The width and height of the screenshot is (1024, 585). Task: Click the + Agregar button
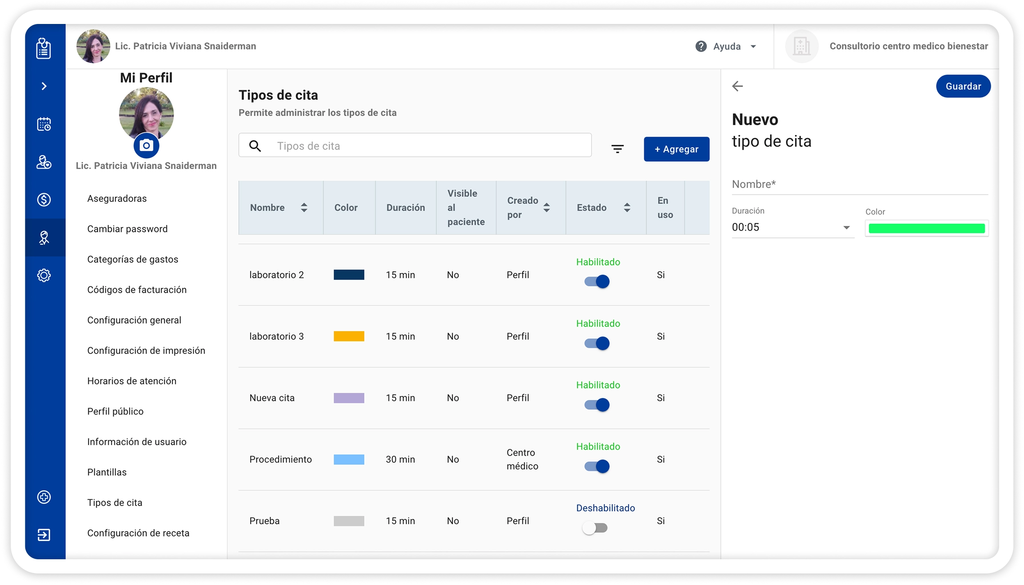676,150
